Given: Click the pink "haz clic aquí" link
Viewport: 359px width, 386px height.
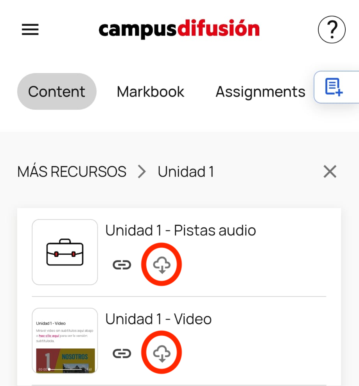Looking at the screenshot, I should [x=49, y=336].
